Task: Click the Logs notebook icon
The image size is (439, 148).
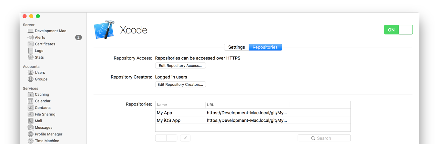Action: (31, 51)
